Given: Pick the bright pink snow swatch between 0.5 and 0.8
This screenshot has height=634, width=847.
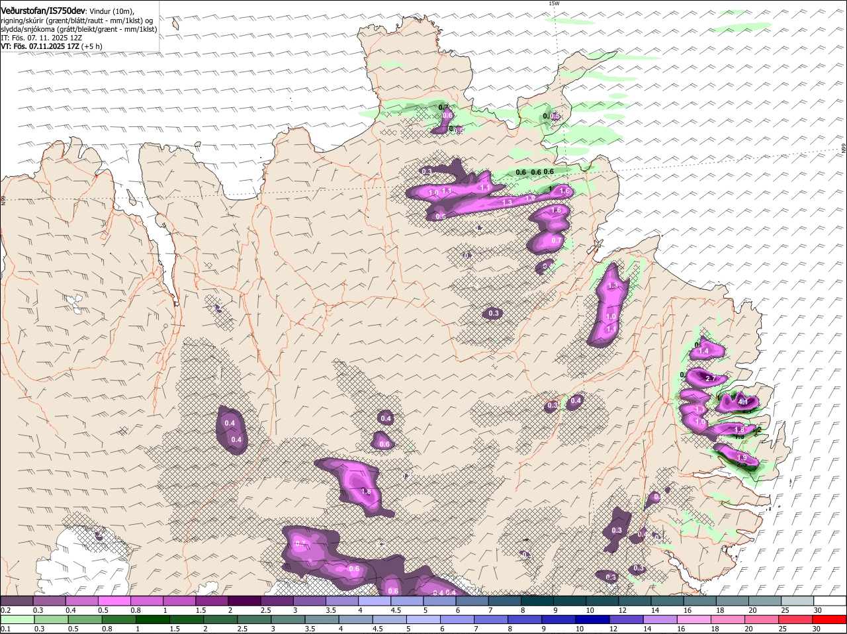Looking at the screenshot, I should (114, 601).
